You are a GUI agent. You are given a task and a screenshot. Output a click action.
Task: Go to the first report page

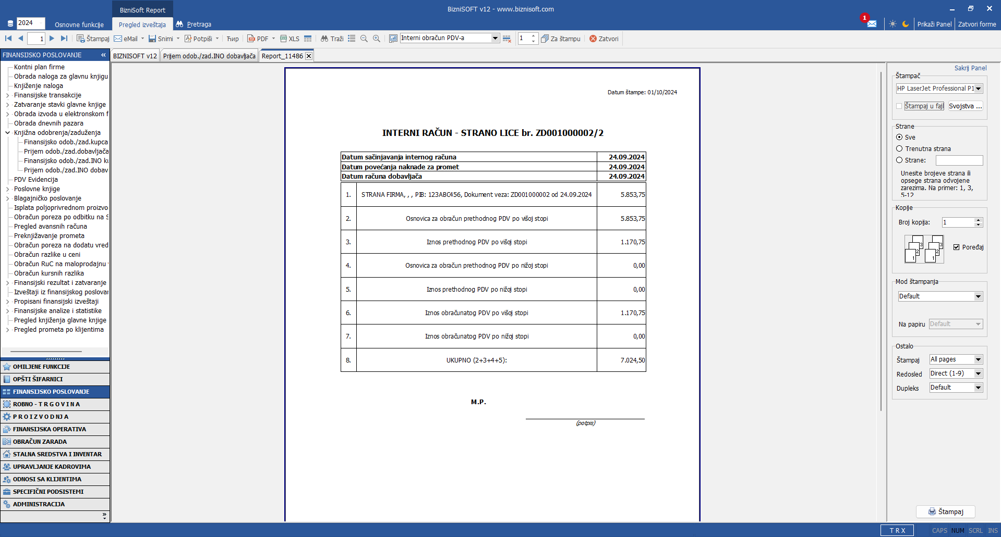pos(8,39)
